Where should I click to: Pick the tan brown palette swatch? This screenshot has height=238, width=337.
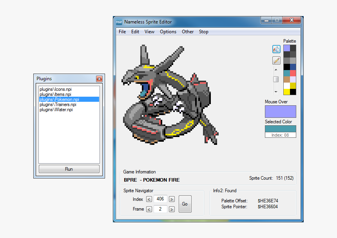(x=287, y=79)
